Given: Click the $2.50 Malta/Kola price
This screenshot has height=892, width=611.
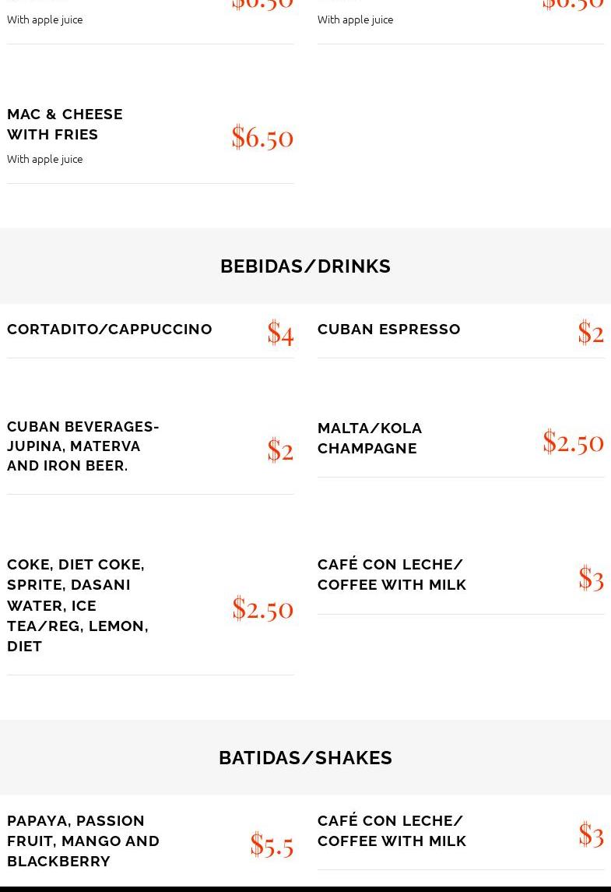Looking at the screenshot, I should click(573, 442).
